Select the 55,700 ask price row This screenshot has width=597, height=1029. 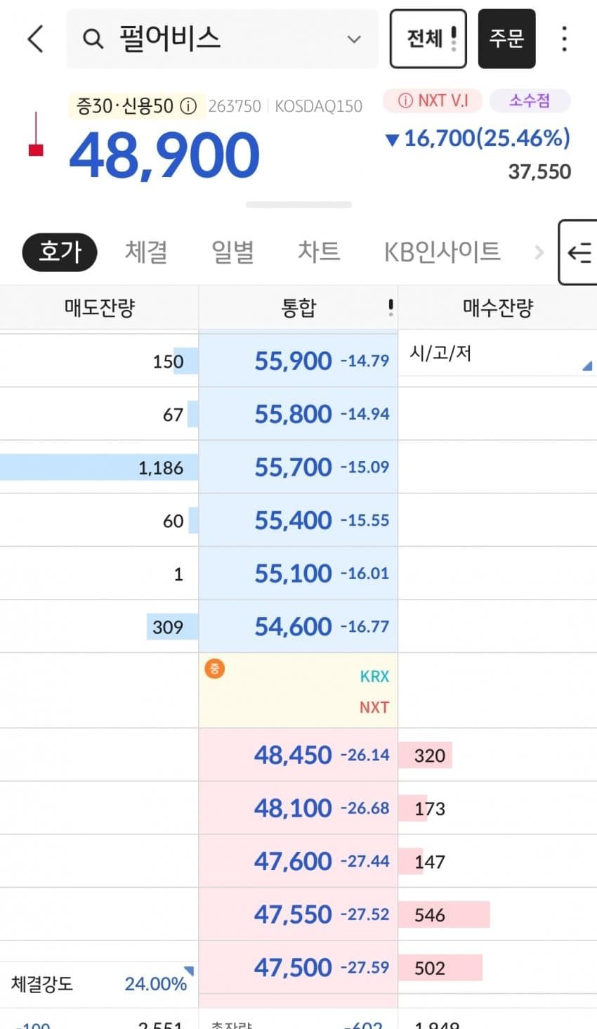coord(298,467)
